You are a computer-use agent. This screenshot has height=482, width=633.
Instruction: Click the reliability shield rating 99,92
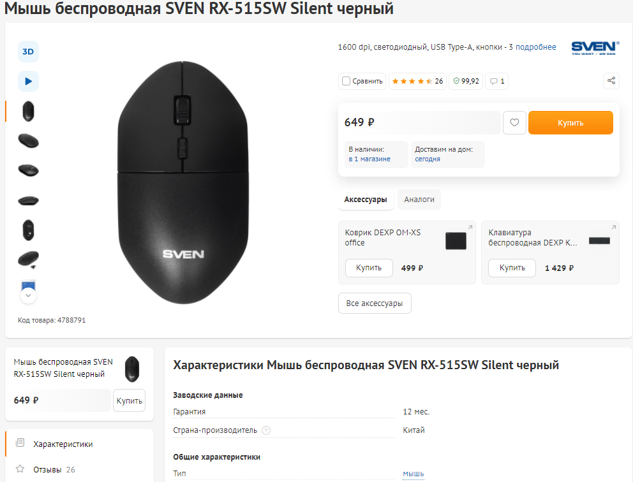pos(465,81)
